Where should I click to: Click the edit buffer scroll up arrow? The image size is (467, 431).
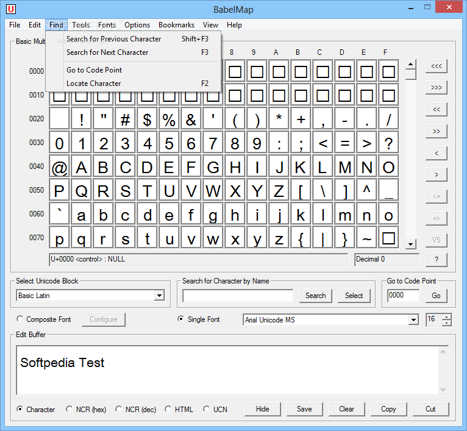point(443,352)
